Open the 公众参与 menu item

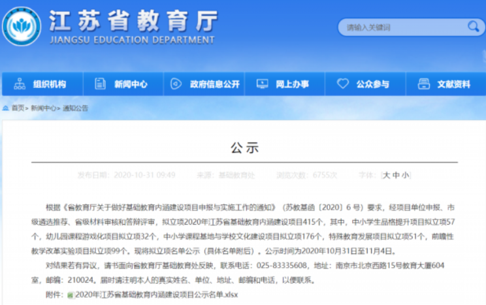372,84
